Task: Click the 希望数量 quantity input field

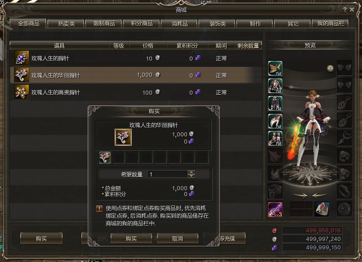Action: tap(168, 174)
